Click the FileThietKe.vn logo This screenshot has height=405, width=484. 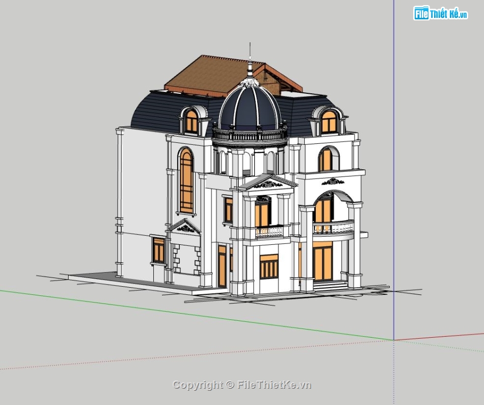(x=441, y=13)
